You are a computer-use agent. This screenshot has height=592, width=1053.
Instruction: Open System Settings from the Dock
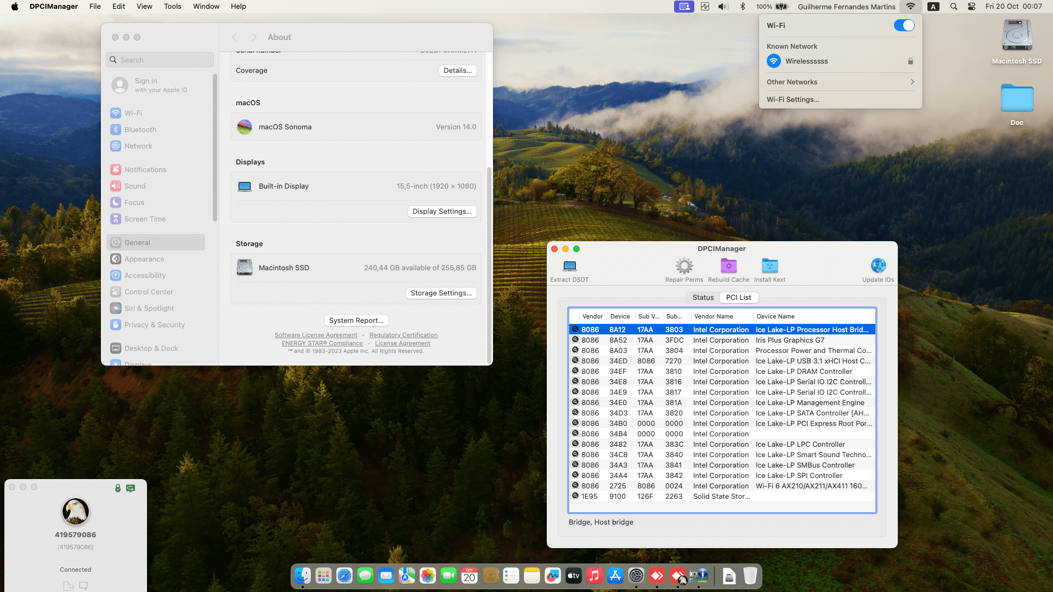[x=636, y=576]
